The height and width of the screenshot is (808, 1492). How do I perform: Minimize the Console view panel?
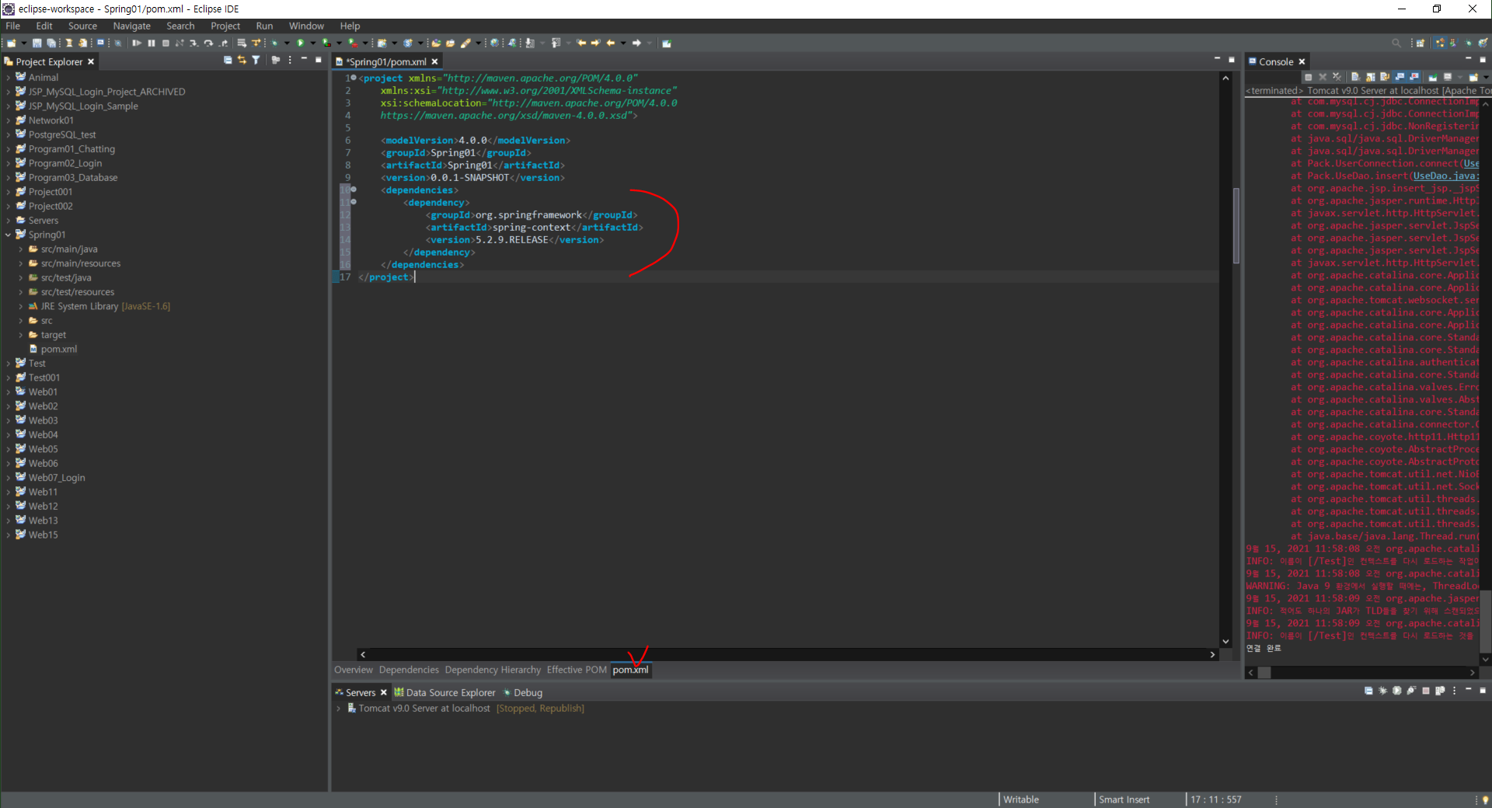click(1468, 59)
